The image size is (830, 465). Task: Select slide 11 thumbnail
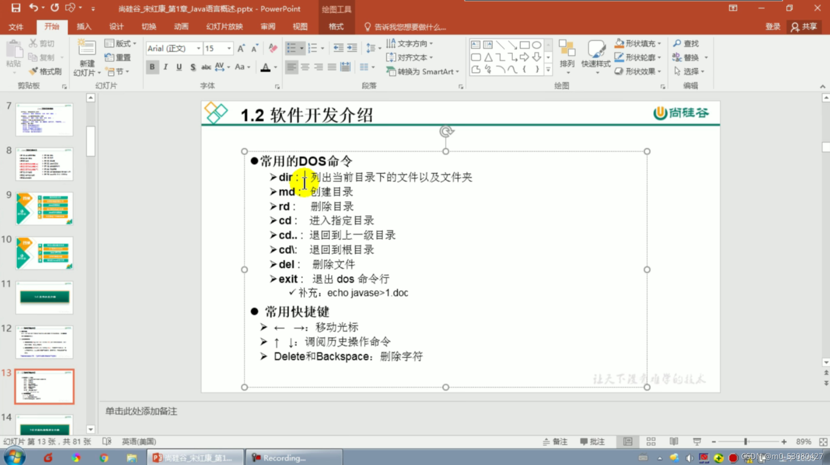[44, 297]
